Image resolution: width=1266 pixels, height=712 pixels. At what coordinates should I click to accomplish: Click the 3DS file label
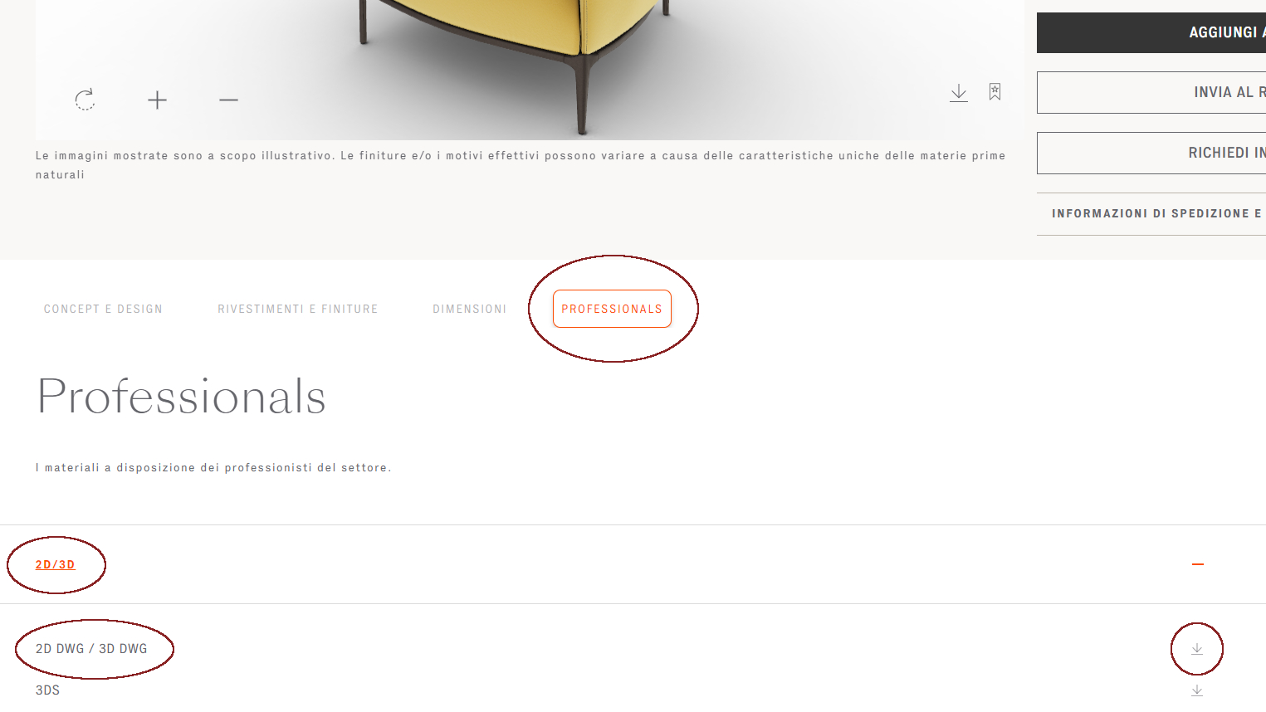(x=47, y=690)
